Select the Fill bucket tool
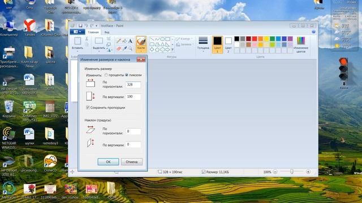The height and width of the screenshot is (203, 362). coord(124,41)
